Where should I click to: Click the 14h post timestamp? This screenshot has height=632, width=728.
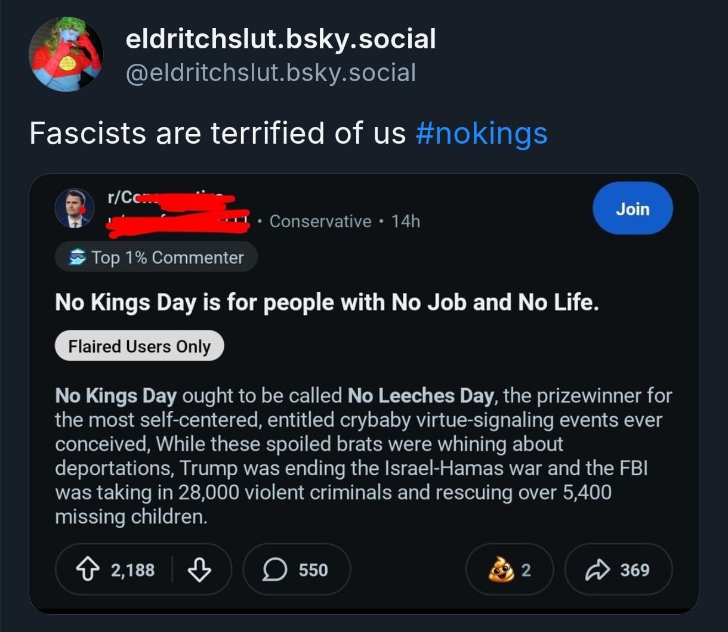pyautogui.click(x=406, y=221)
